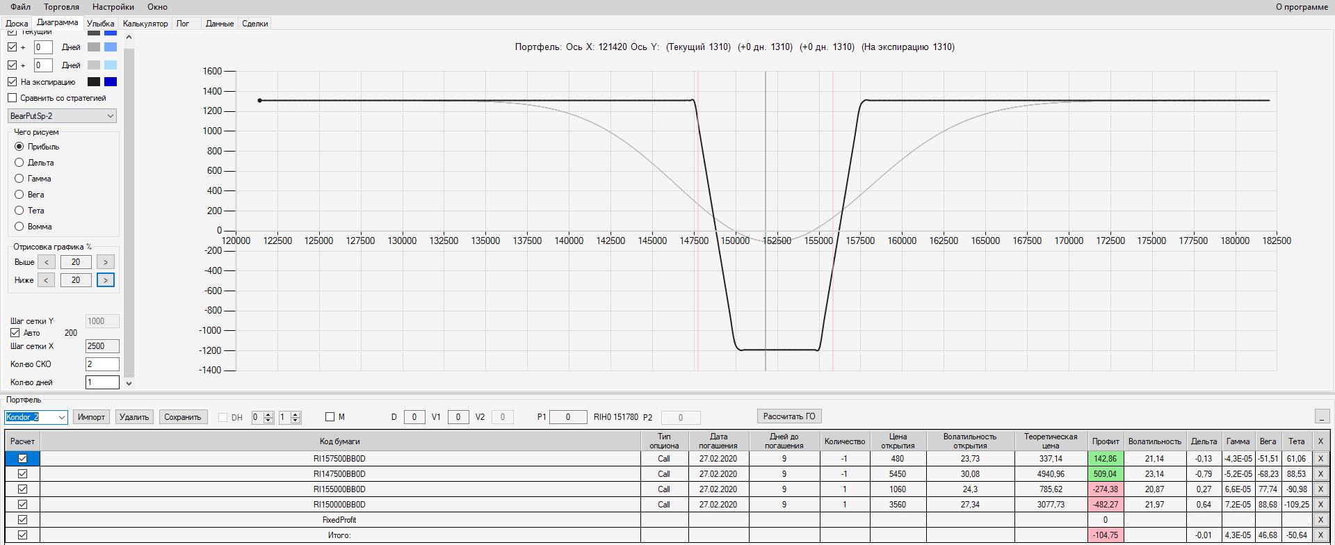This screenshot has height=545, width=1335.
Task: Remove the RI155000BB0D row with its X button
Action: (1320, 489)
